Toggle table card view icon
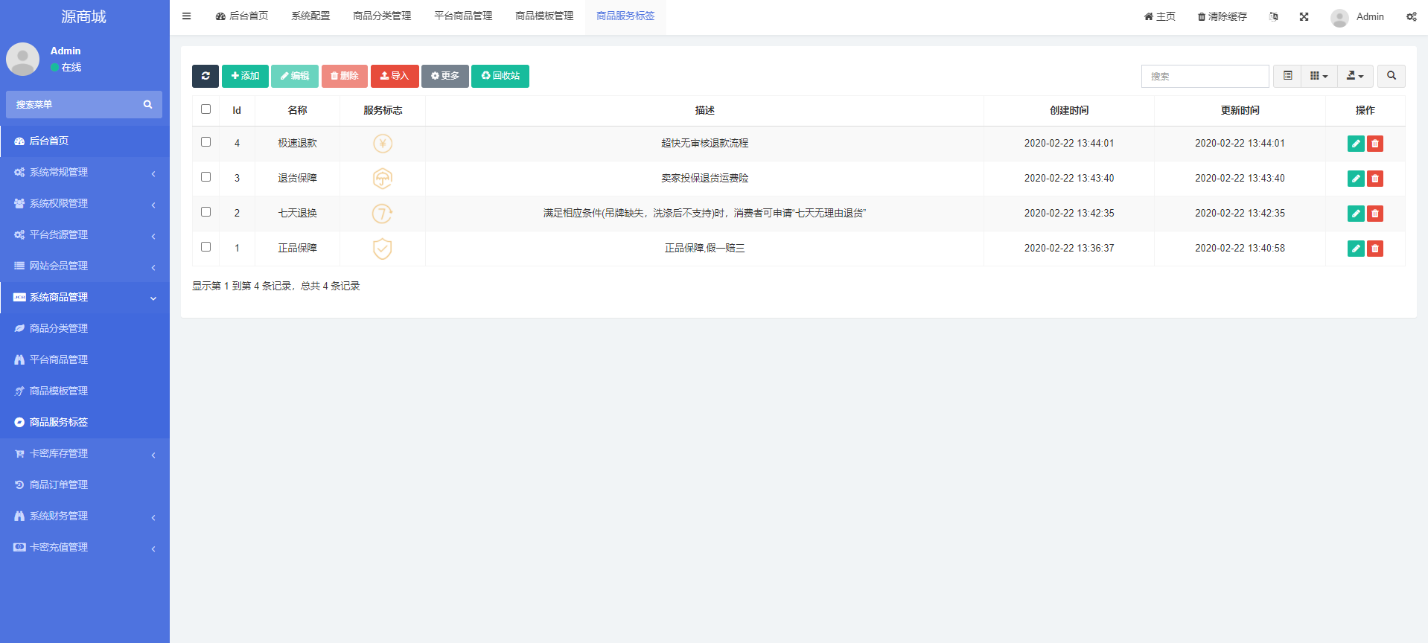Viewport: 1428px width, 643px height. [x=1287, y=76]
